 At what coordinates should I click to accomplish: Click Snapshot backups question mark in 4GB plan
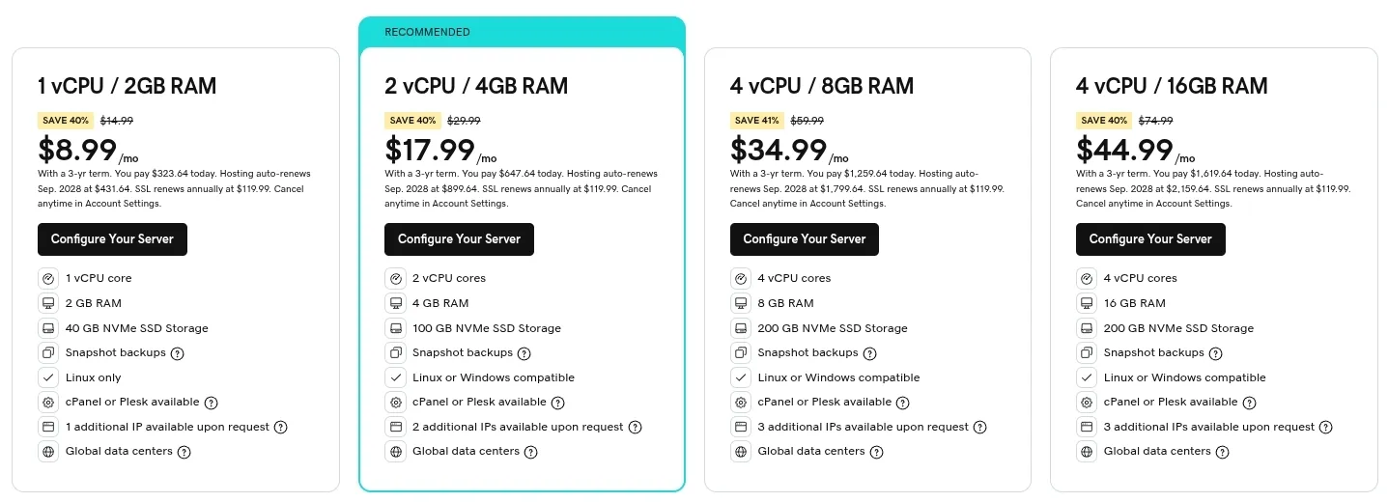[x=524, y=353]
